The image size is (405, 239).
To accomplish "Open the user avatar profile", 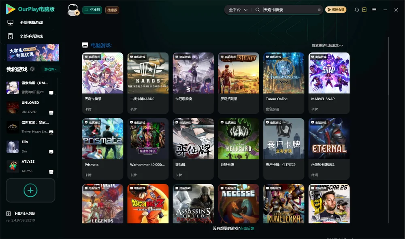I will point(73,10).
